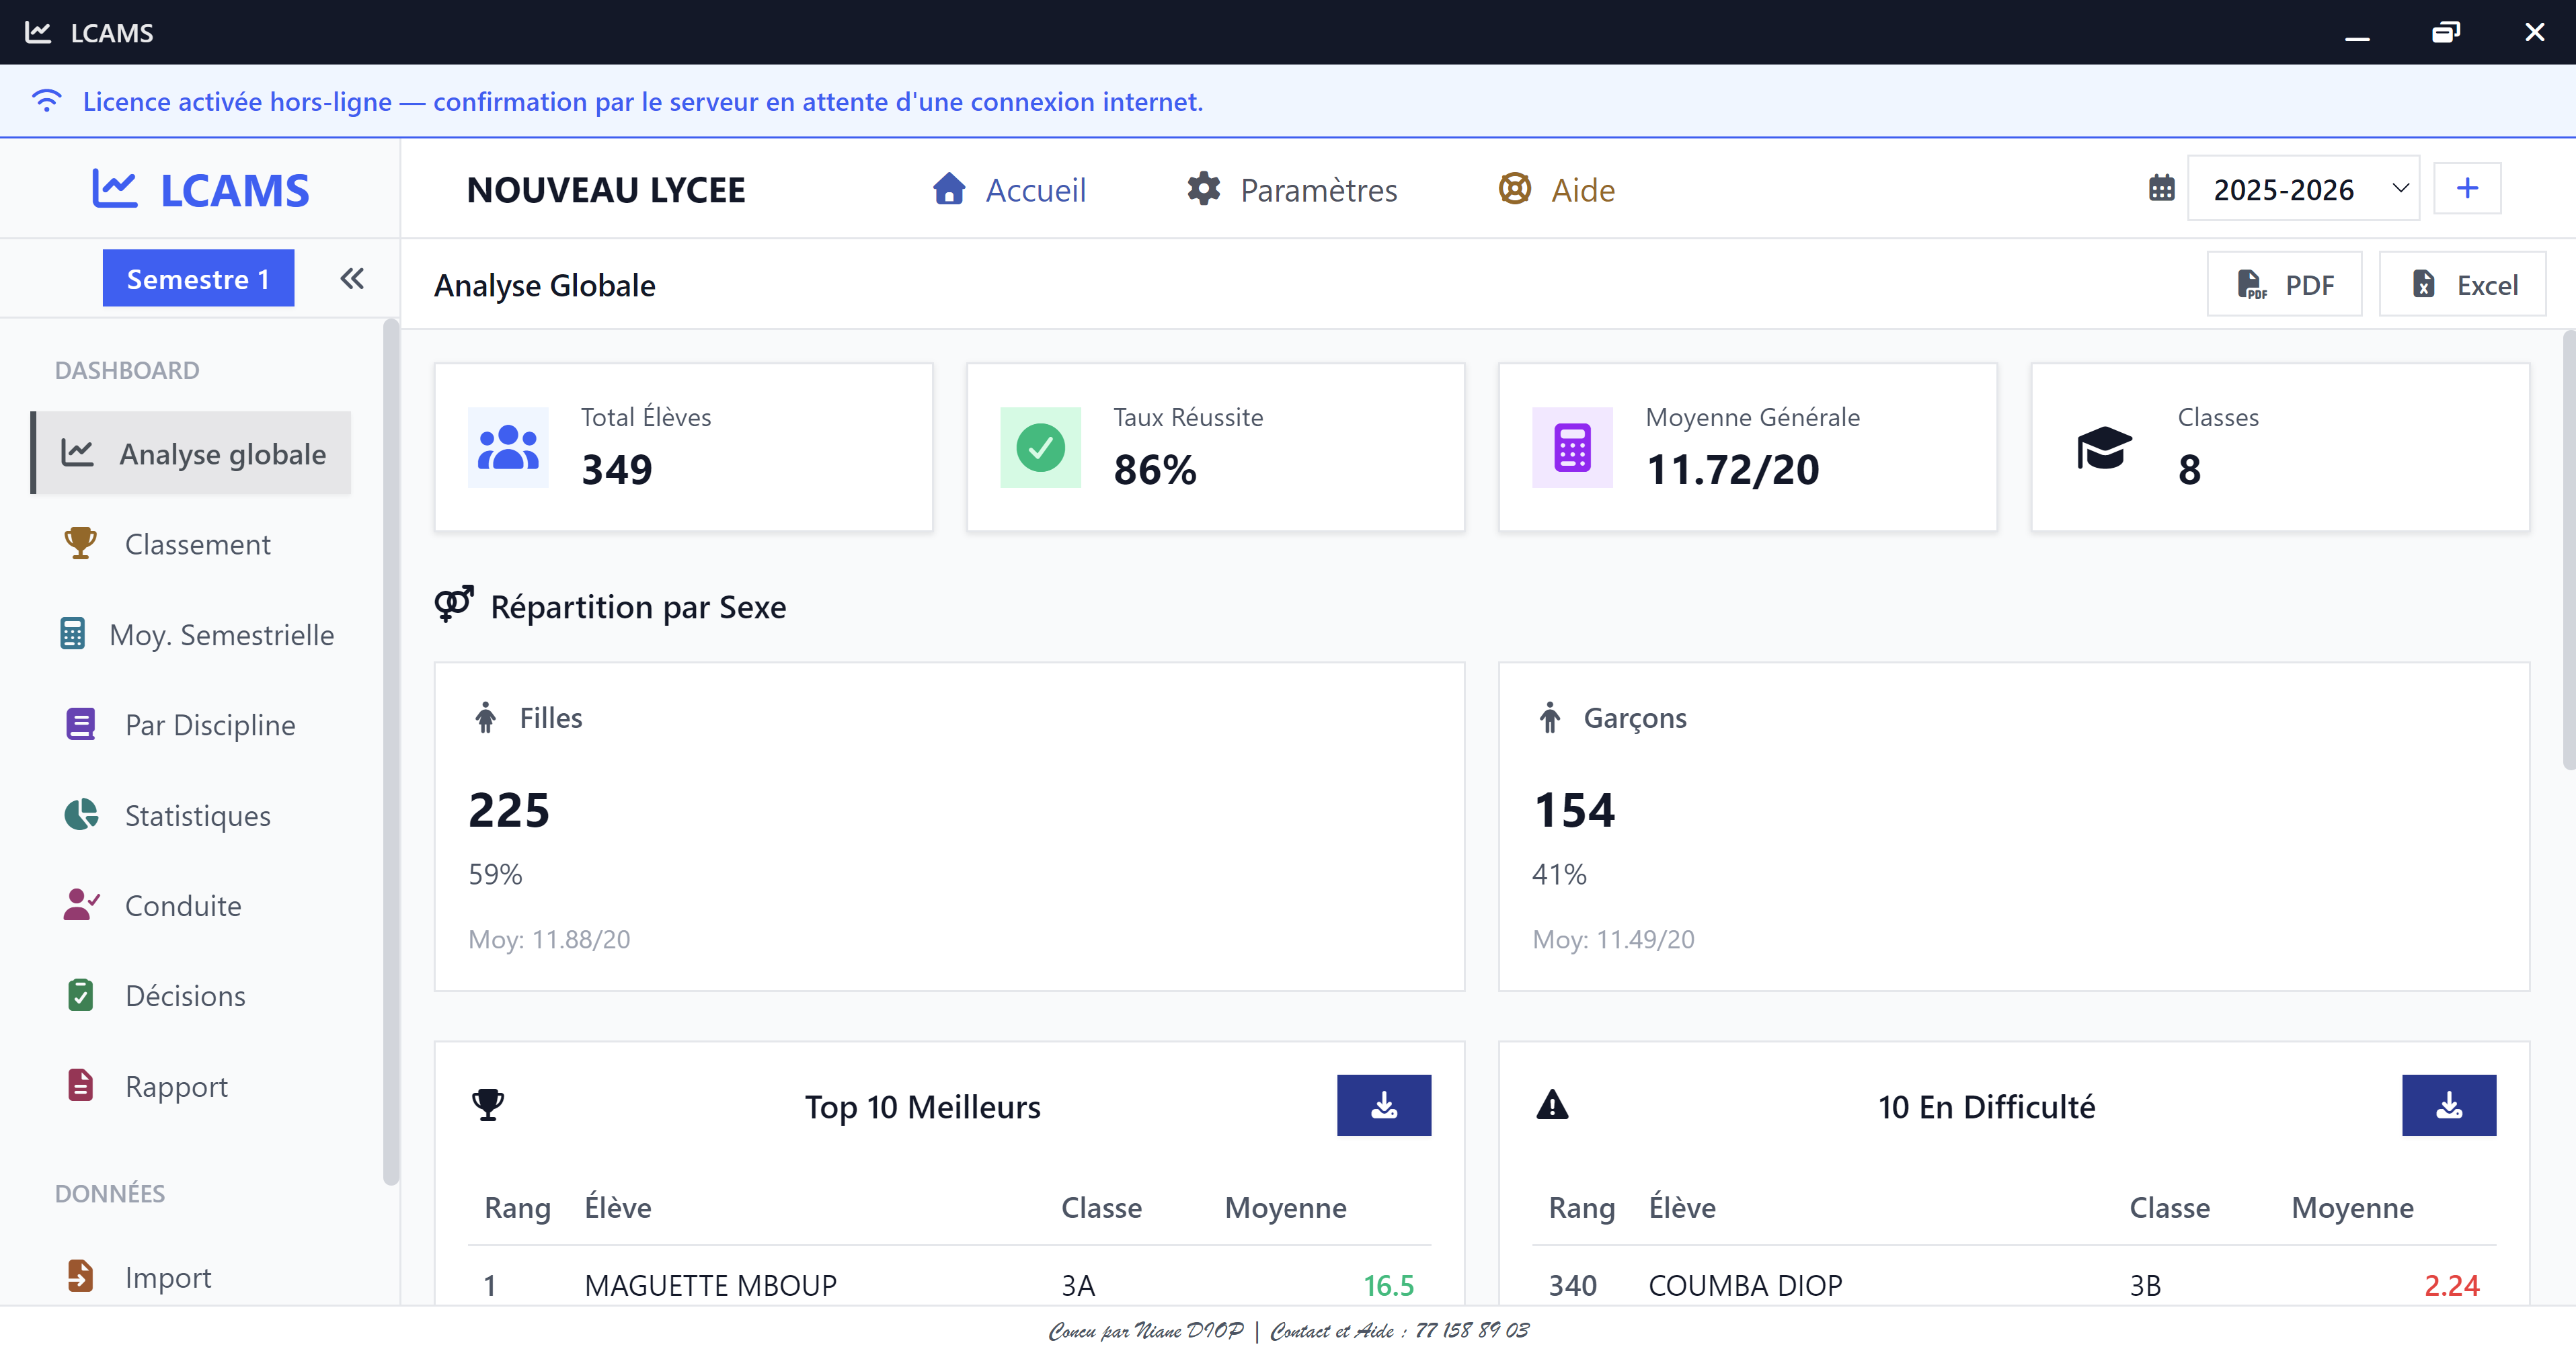
Task: Click the Semestre 1 button
Action: [x=198, y=279]
